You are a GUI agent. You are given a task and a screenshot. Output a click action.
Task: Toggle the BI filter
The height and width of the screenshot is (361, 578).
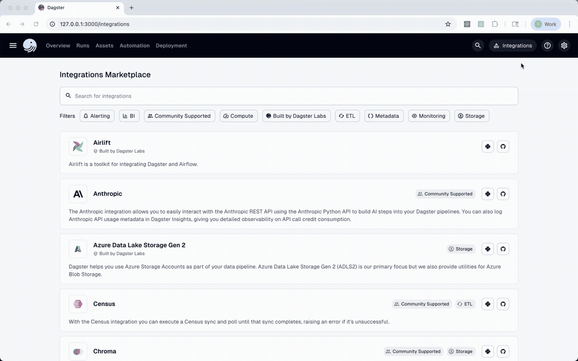(129, 116)
